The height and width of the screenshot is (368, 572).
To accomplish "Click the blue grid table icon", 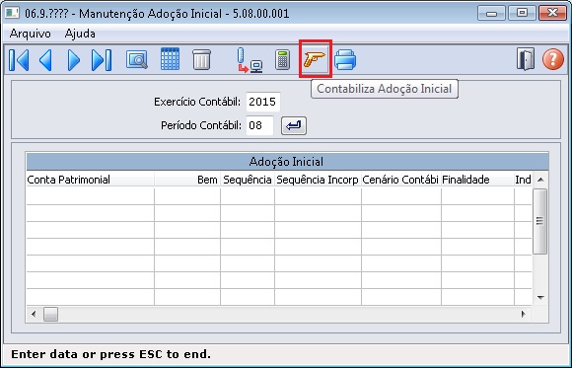I will coord(170,59).
